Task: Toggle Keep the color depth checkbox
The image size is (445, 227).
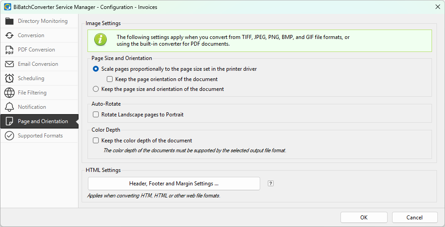Action: 96,141
